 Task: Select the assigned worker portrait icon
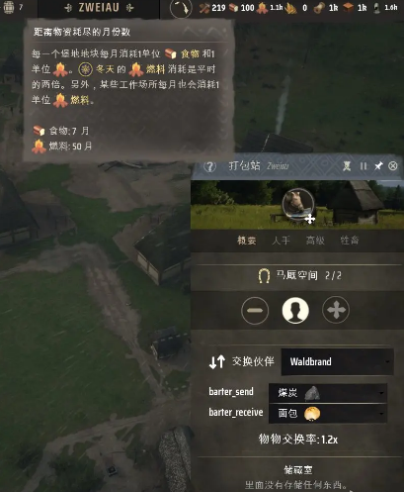(295, 310)
